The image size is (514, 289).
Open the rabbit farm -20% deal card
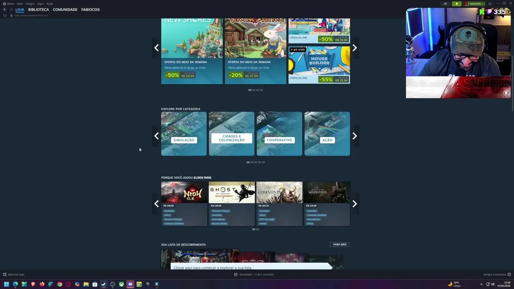(x=256, y=51)
